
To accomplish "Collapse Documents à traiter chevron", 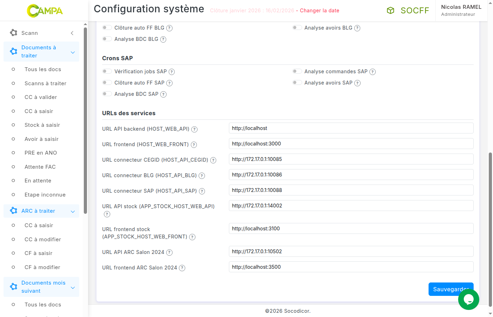I will [x=73, y=52].
